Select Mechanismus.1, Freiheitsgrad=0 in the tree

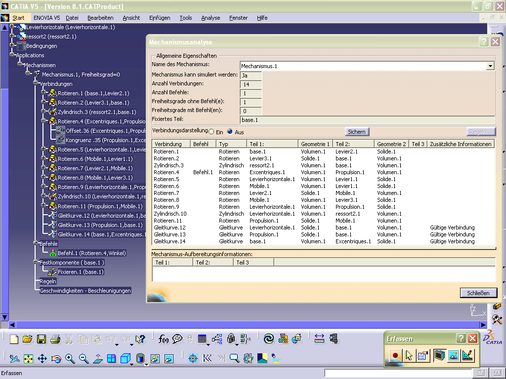(81, 75)
